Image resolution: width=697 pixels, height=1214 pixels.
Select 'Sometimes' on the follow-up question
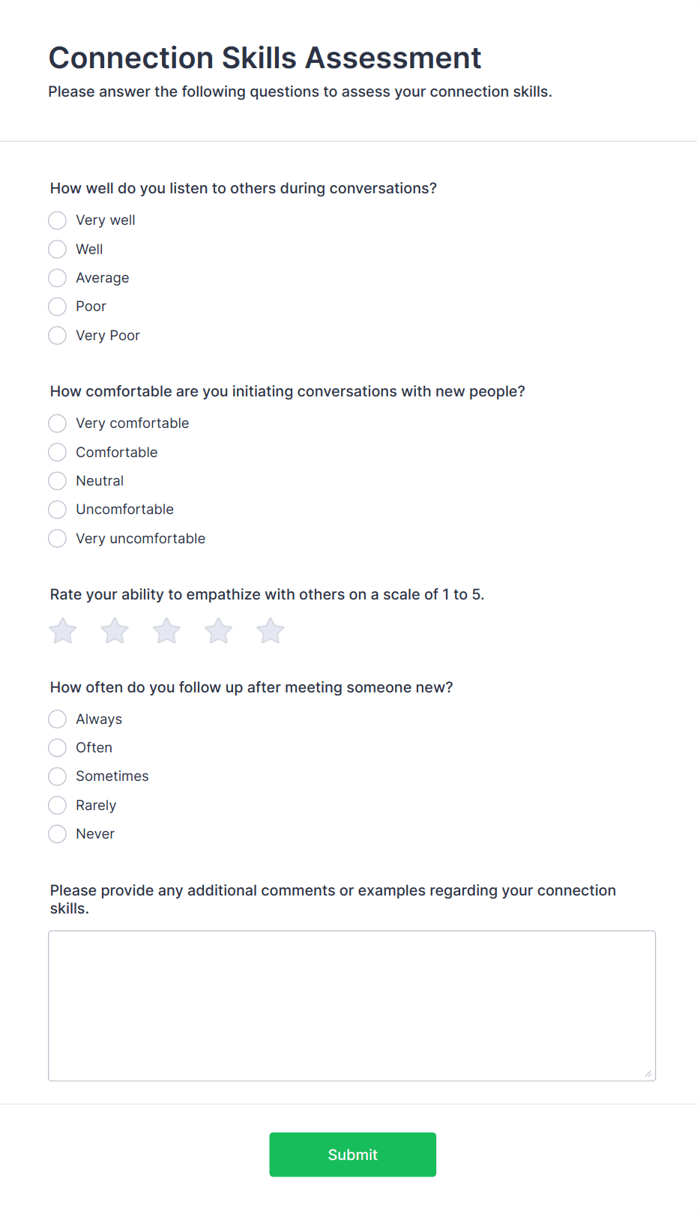point(57,776)
